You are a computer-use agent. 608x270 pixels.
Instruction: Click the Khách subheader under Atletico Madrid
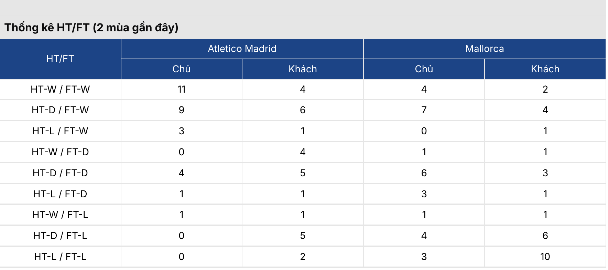click(x=303, y=69)
